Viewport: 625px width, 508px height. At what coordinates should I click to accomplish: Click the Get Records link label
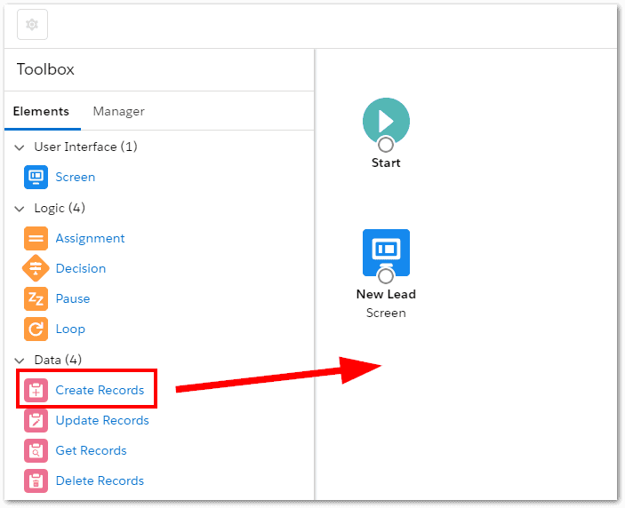(x=91, y=450)
